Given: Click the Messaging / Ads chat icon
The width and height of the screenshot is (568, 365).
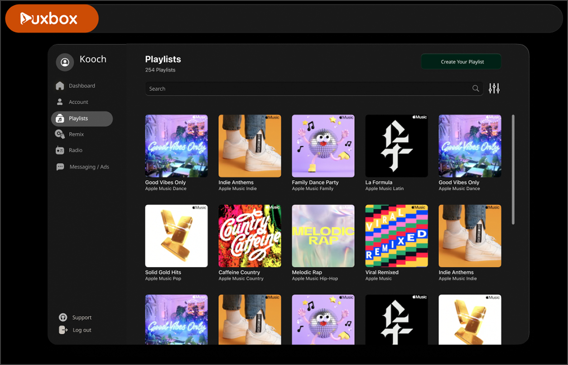Looking at the screenshot, I should (60, 167).
